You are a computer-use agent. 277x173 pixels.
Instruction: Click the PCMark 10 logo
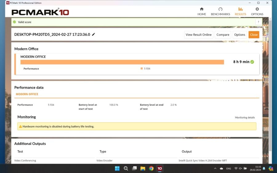coord(40,12)
